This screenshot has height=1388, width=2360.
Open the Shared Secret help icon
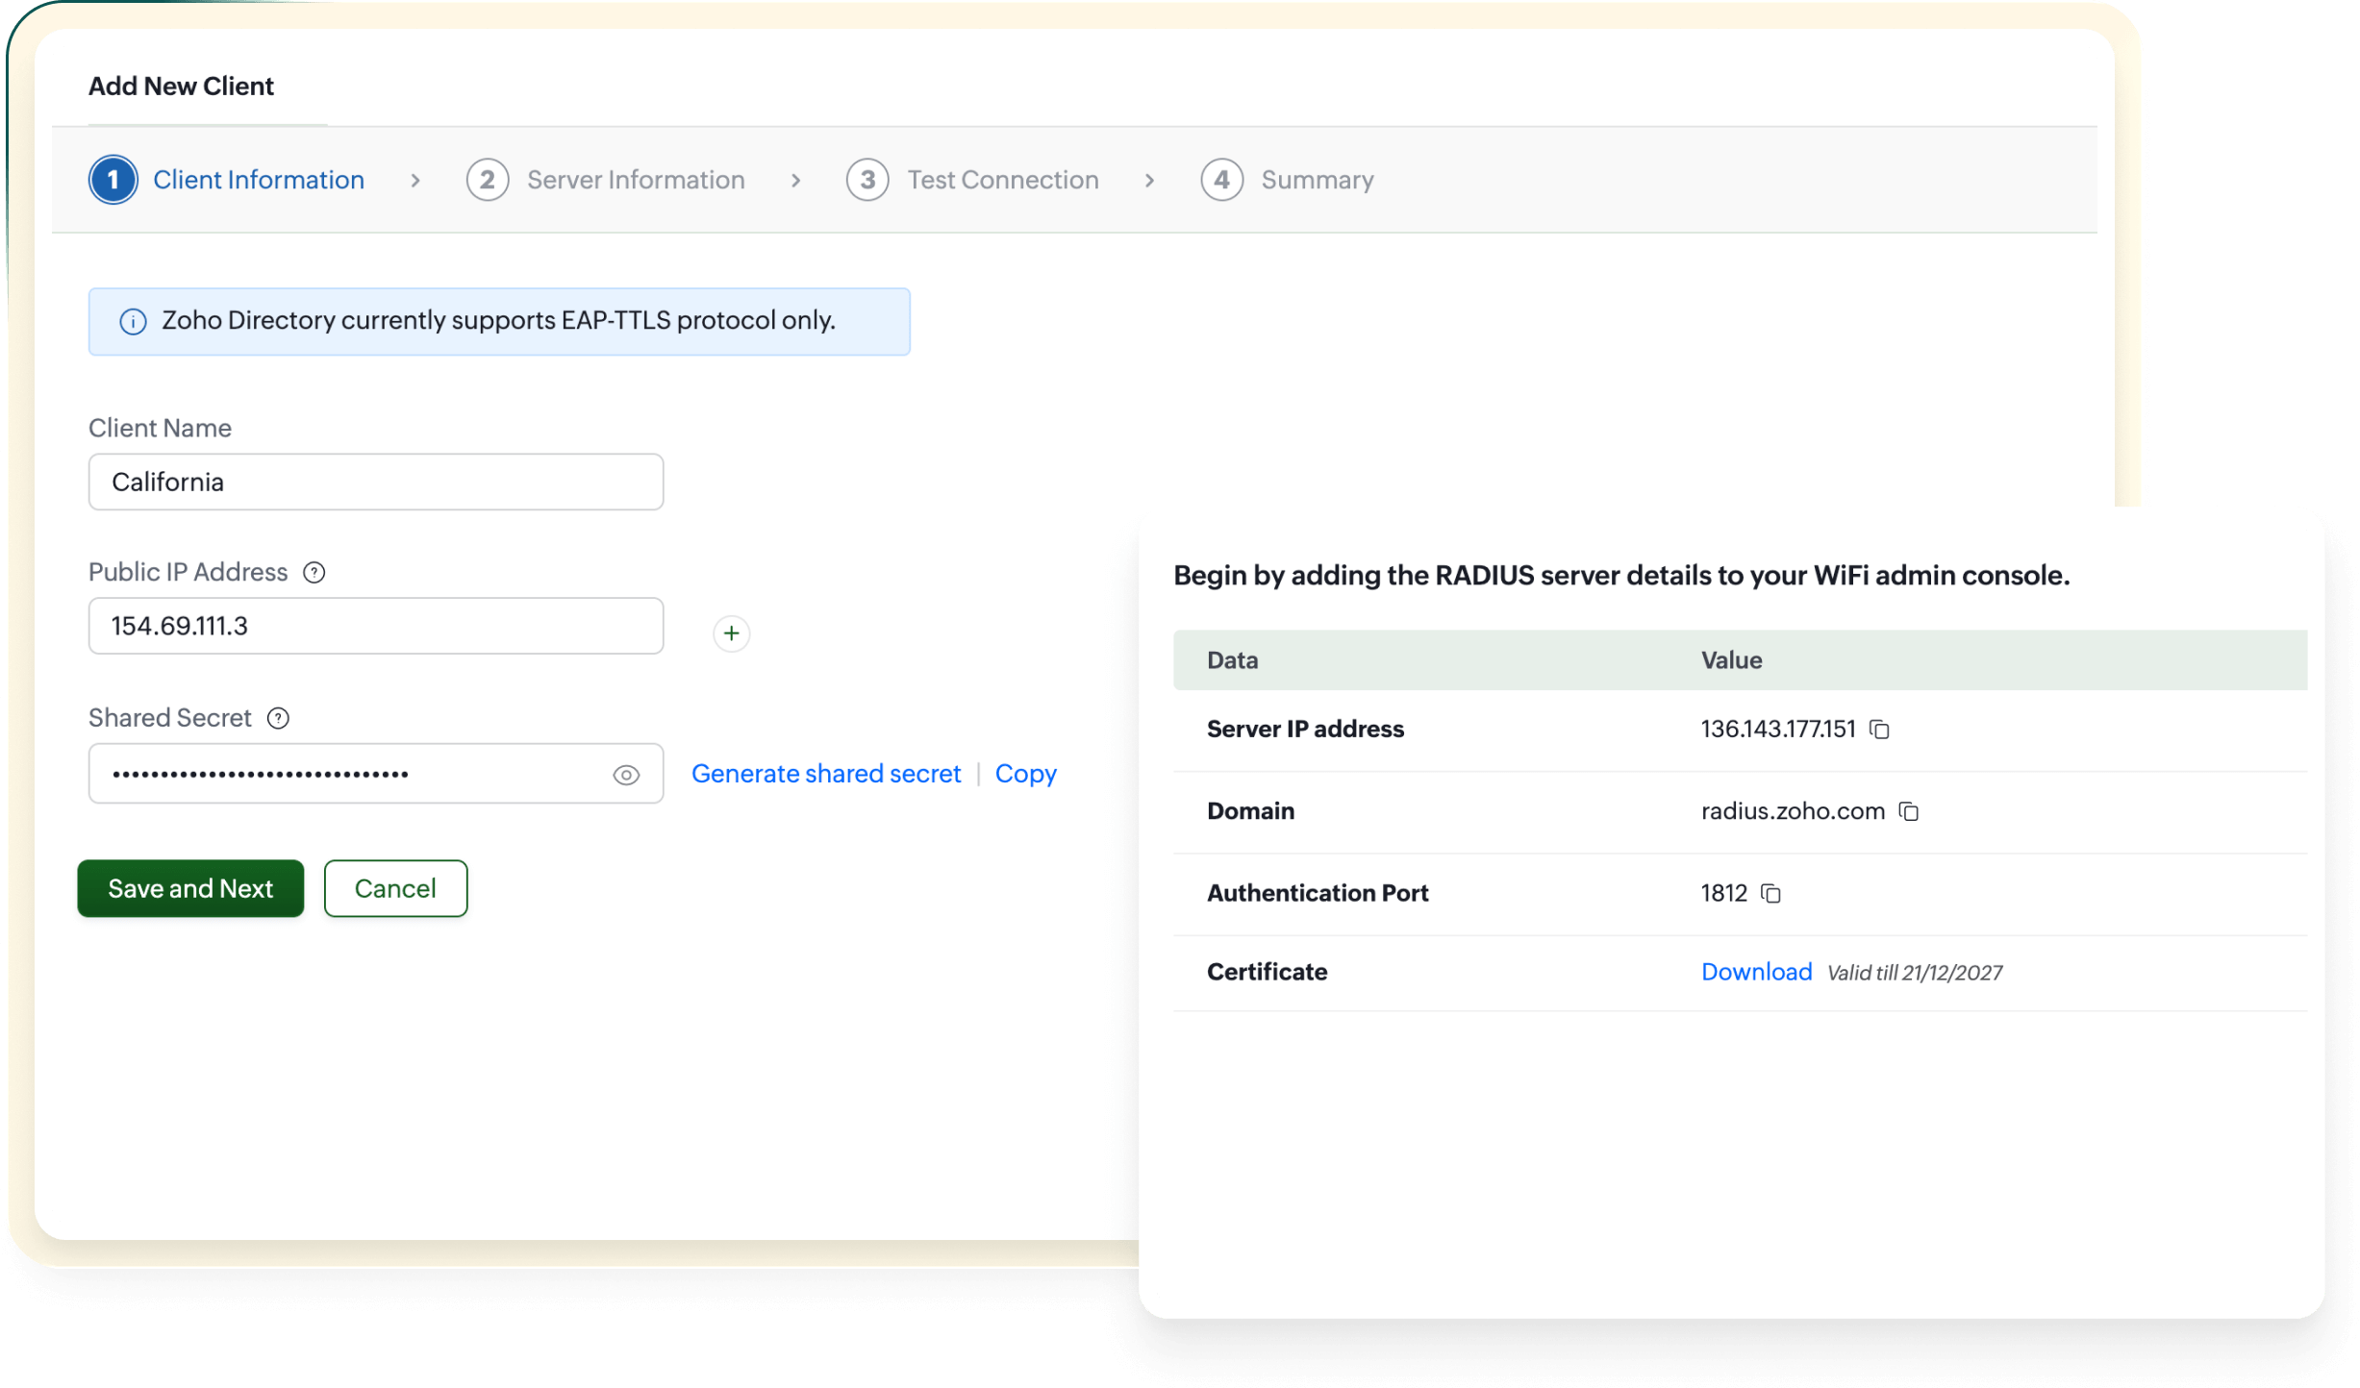[278, 718]
